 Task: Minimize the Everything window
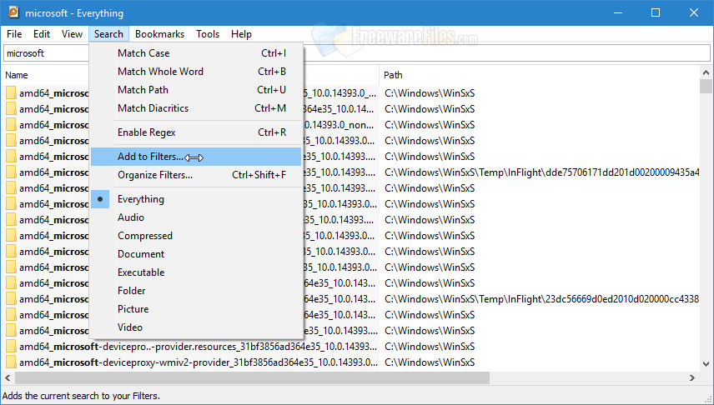pyautogui.click(x=617, y=12)
